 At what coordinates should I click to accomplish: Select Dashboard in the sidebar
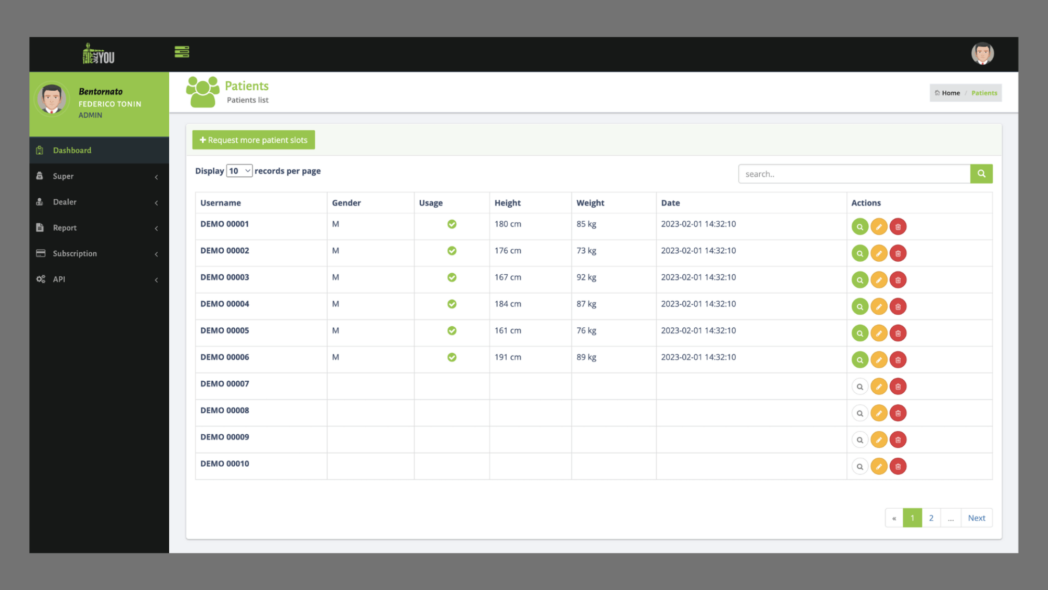pos(72,151)
